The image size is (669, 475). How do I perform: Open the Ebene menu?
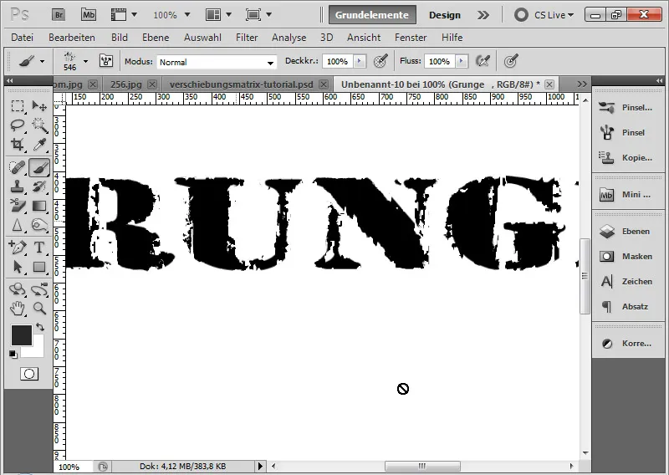coord(156,38)
